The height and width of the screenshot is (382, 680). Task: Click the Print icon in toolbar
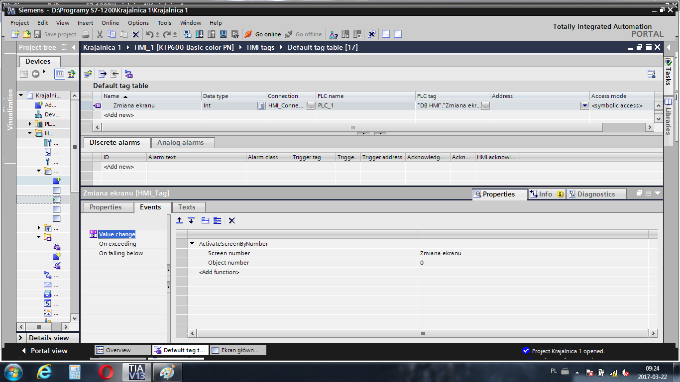pyautogui.click(x=86, y=34)
